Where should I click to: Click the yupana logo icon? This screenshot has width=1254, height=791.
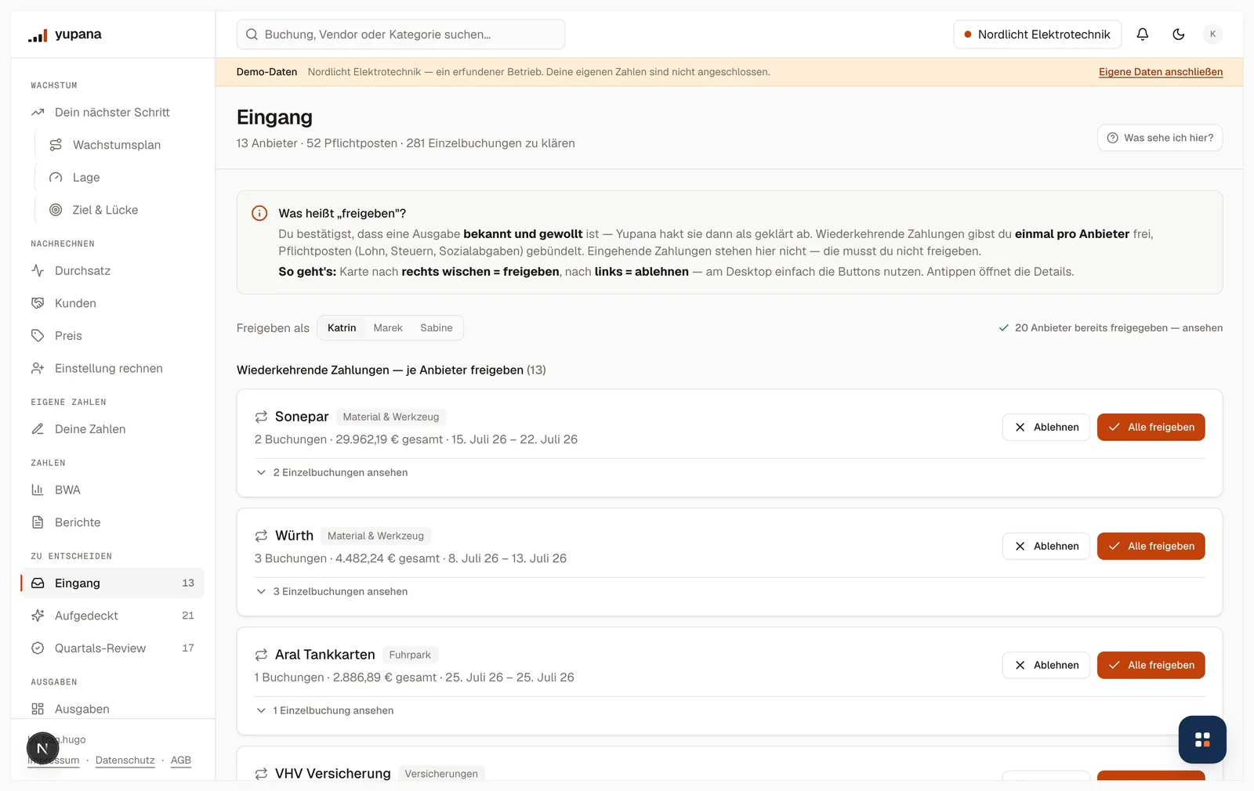[38, 34]
